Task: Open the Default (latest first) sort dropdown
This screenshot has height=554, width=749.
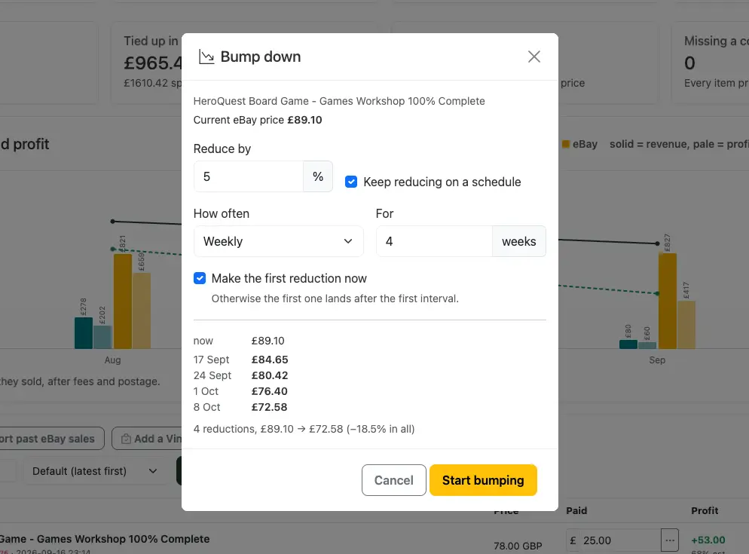Action: click(95, 471)
